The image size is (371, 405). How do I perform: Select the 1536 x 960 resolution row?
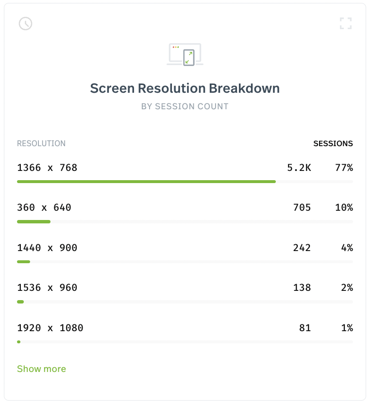coord(185,293)
